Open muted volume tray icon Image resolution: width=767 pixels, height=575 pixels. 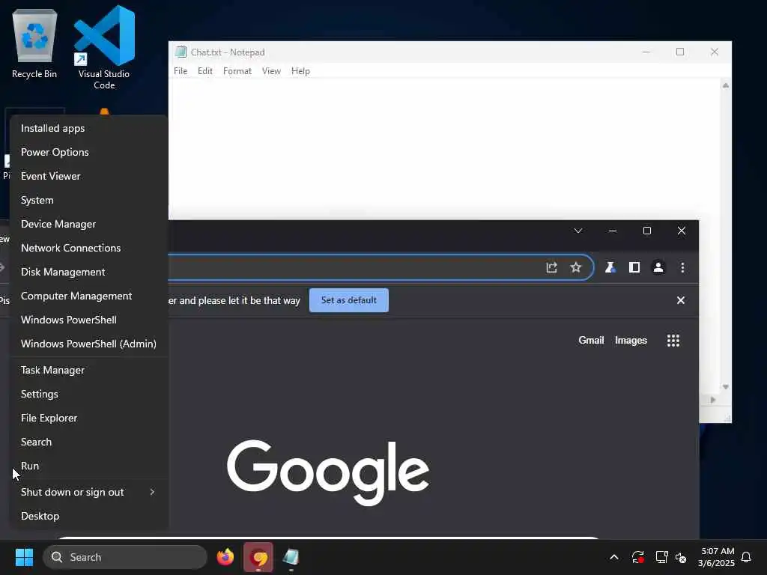pos(681,557)
